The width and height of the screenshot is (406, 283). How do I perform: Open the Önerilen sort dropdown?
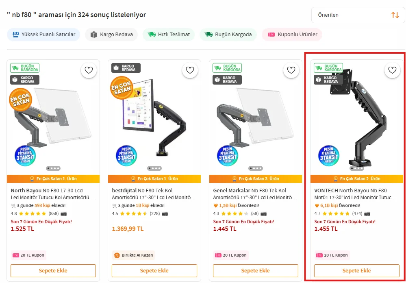(x=358, y=15)
